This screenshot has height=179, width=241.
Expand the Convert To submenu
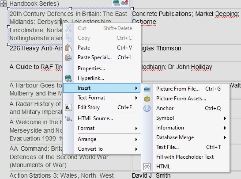tap(102, 149)
